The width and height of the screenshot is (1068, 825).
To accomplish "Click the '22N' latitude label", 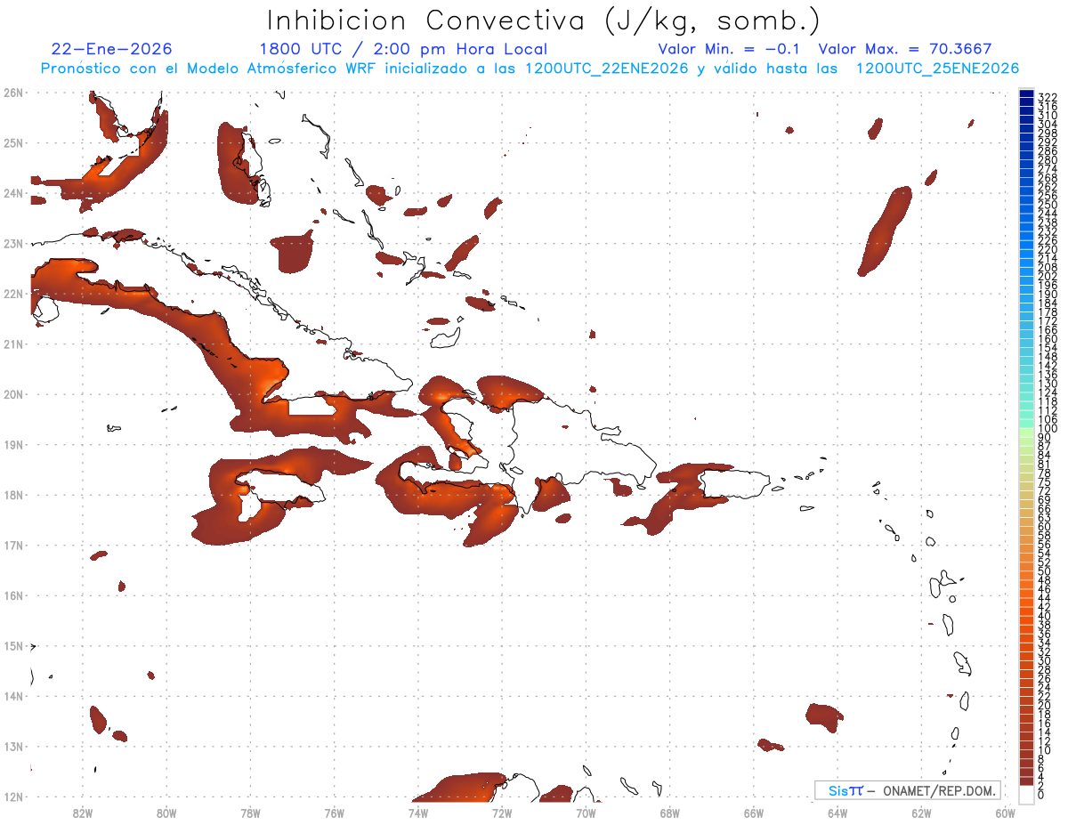I will (x=13, y=294).
